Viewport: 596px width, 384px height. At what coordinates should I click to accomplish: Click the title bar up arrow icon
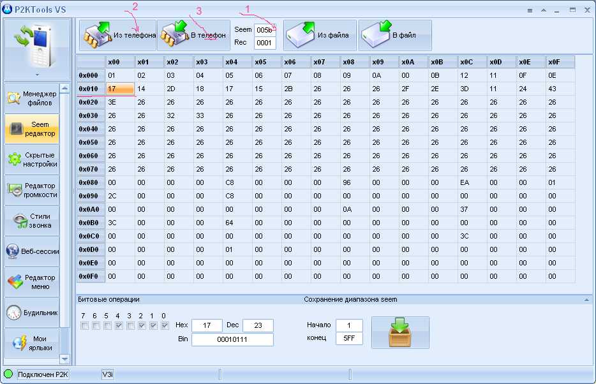click(x=544, y=10)
